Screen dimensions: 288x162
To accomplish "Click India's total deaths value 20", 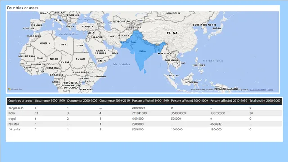I will tap(251, 113).
